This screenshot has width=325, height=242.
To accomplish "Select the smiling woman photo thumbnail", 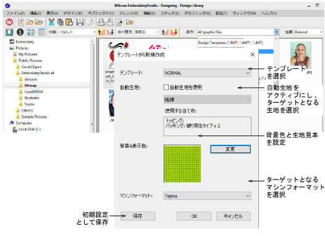I will pyautogui.click(x=300, y=55).
